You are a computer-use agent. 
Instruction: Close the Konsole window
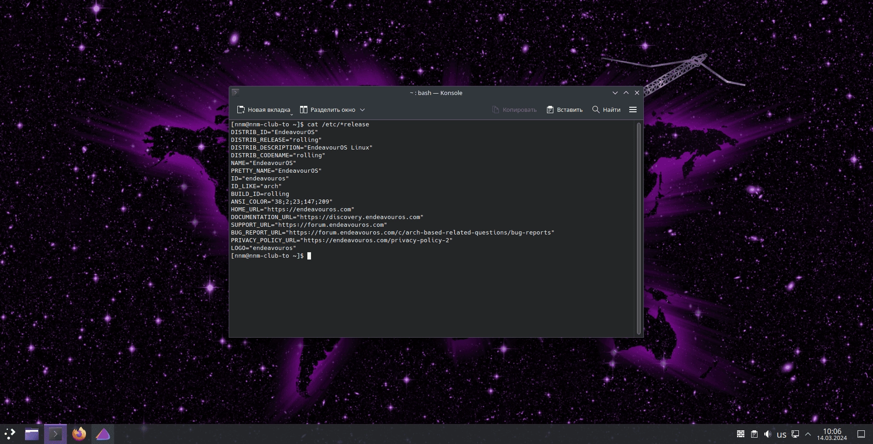tap(637, 93)
